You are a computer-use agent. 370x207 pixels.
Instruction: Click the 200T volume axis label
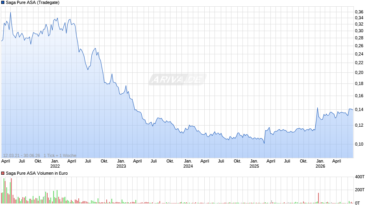(x=360, y=190)
